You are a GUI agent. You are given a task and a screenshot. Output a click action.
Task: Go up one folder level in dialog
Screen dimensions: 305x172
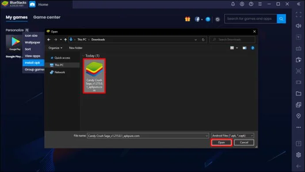click(65, 40)
